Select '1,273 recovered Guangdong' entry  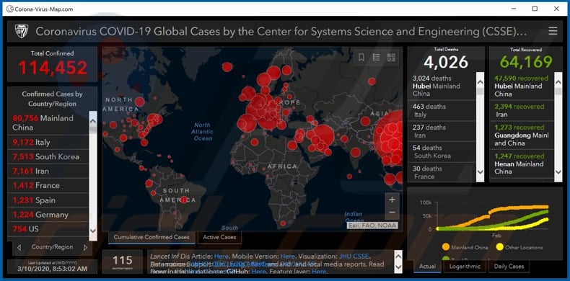521,135
